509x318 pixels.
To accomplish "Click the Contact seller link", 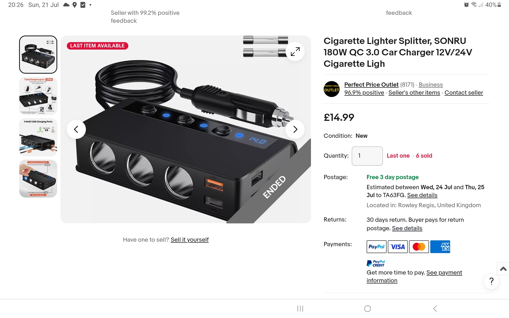I will (x=464, y=93).
